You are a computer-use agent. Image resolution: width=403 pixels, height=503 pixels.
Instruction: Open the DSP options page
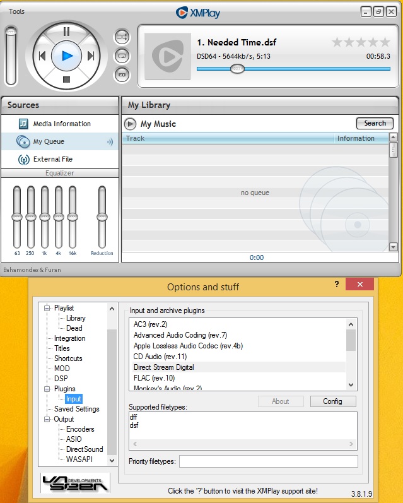61,379
